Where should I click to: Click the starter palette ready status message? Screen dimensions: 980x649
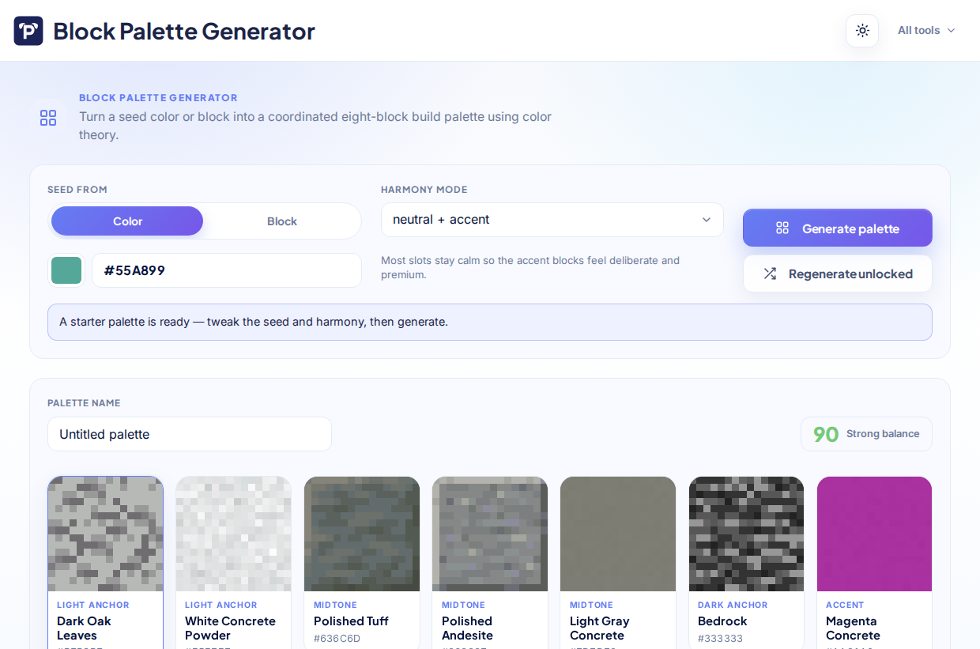coord(490,322)
